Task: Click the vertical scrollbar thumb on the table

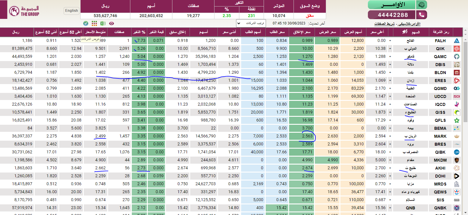Action: 465,81
